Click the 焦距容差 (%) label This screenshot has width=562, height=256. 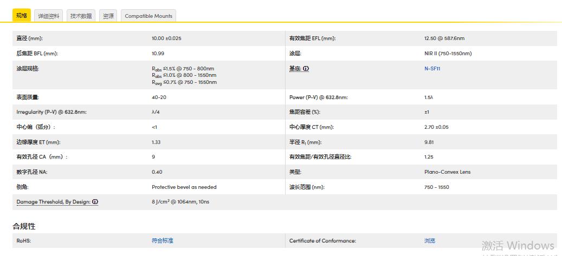(304, 112)
